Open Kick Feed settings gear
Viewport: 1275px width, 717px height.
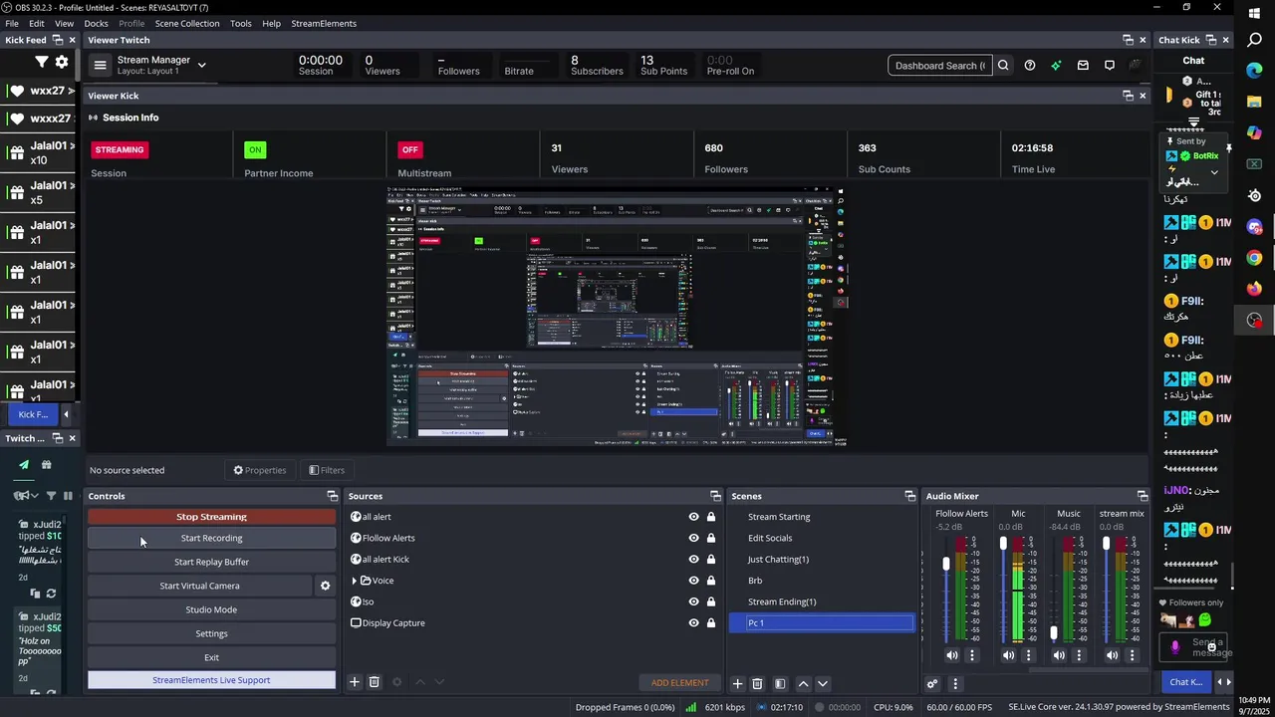point(62,62)
